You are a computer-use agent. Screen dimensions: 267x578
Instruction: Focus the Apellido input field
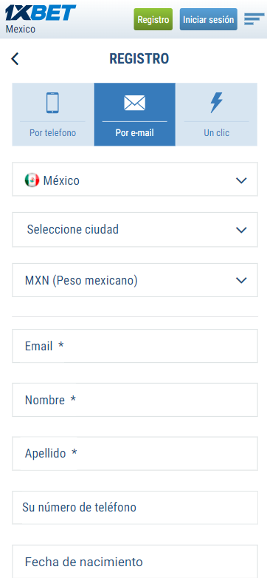coord(135,453)
